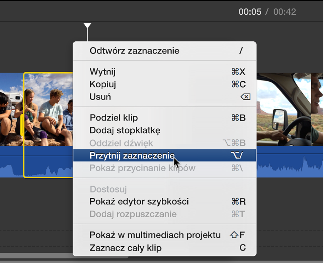Click the 00:05 current time readout
The height and width of the screenshot is (263, 324).
coord(250,12)
